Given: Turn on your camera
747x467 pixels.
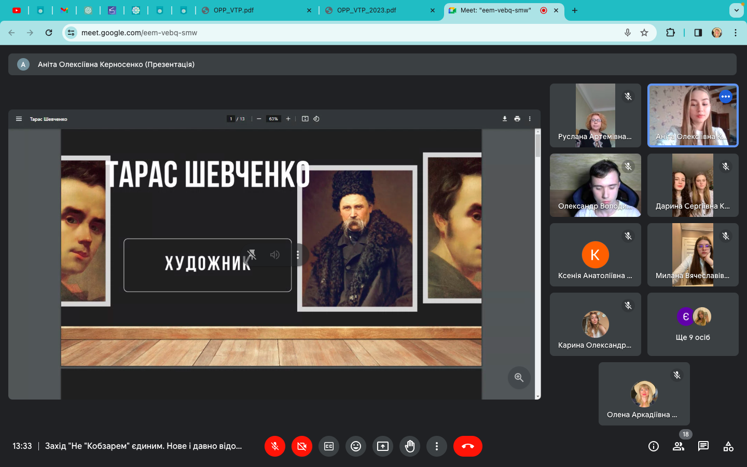Looking at the screenshot, I should tap(302, 446).
